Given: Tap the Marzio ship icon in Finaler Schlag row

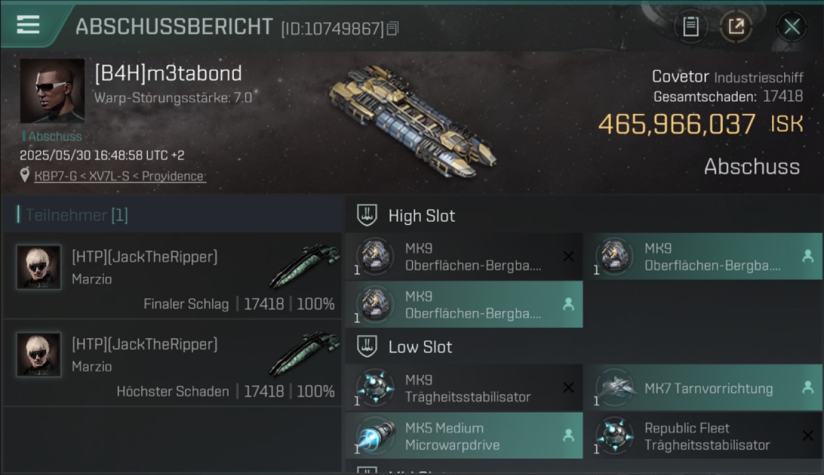Looking at the screenshot, I should [306, 266].
